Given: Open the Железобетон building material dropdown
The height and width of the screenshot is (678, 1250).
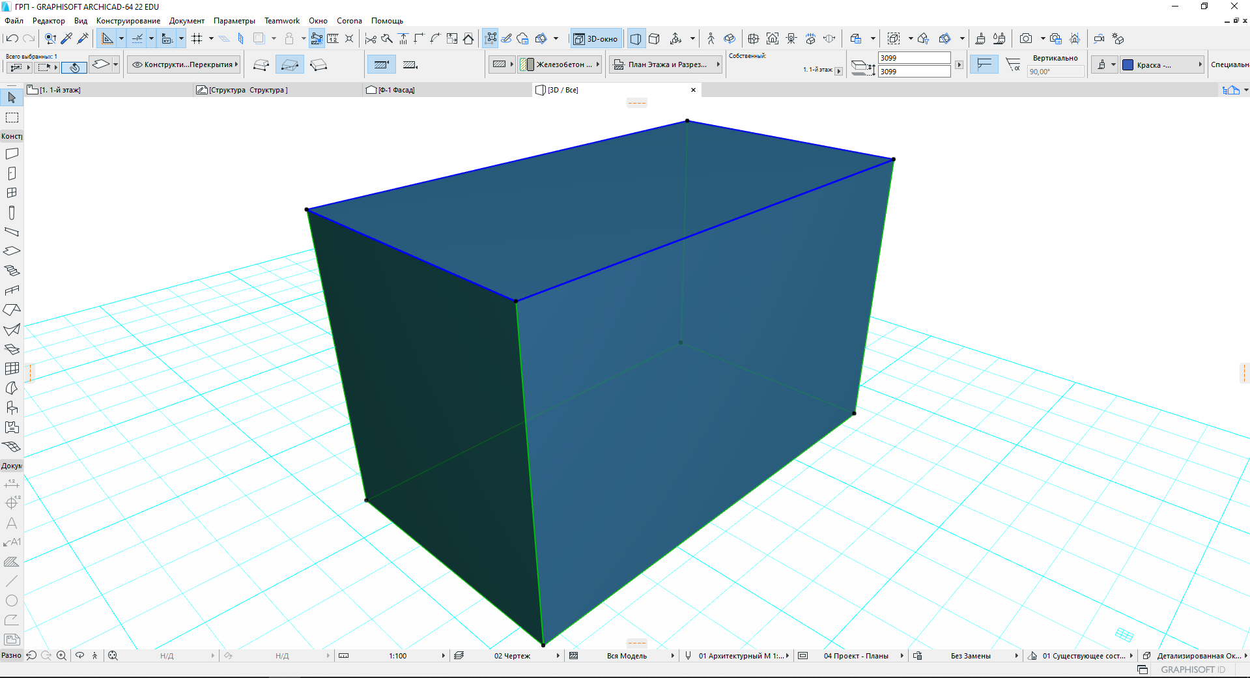Looking at the screenshot, I should [x=560, y=64].
